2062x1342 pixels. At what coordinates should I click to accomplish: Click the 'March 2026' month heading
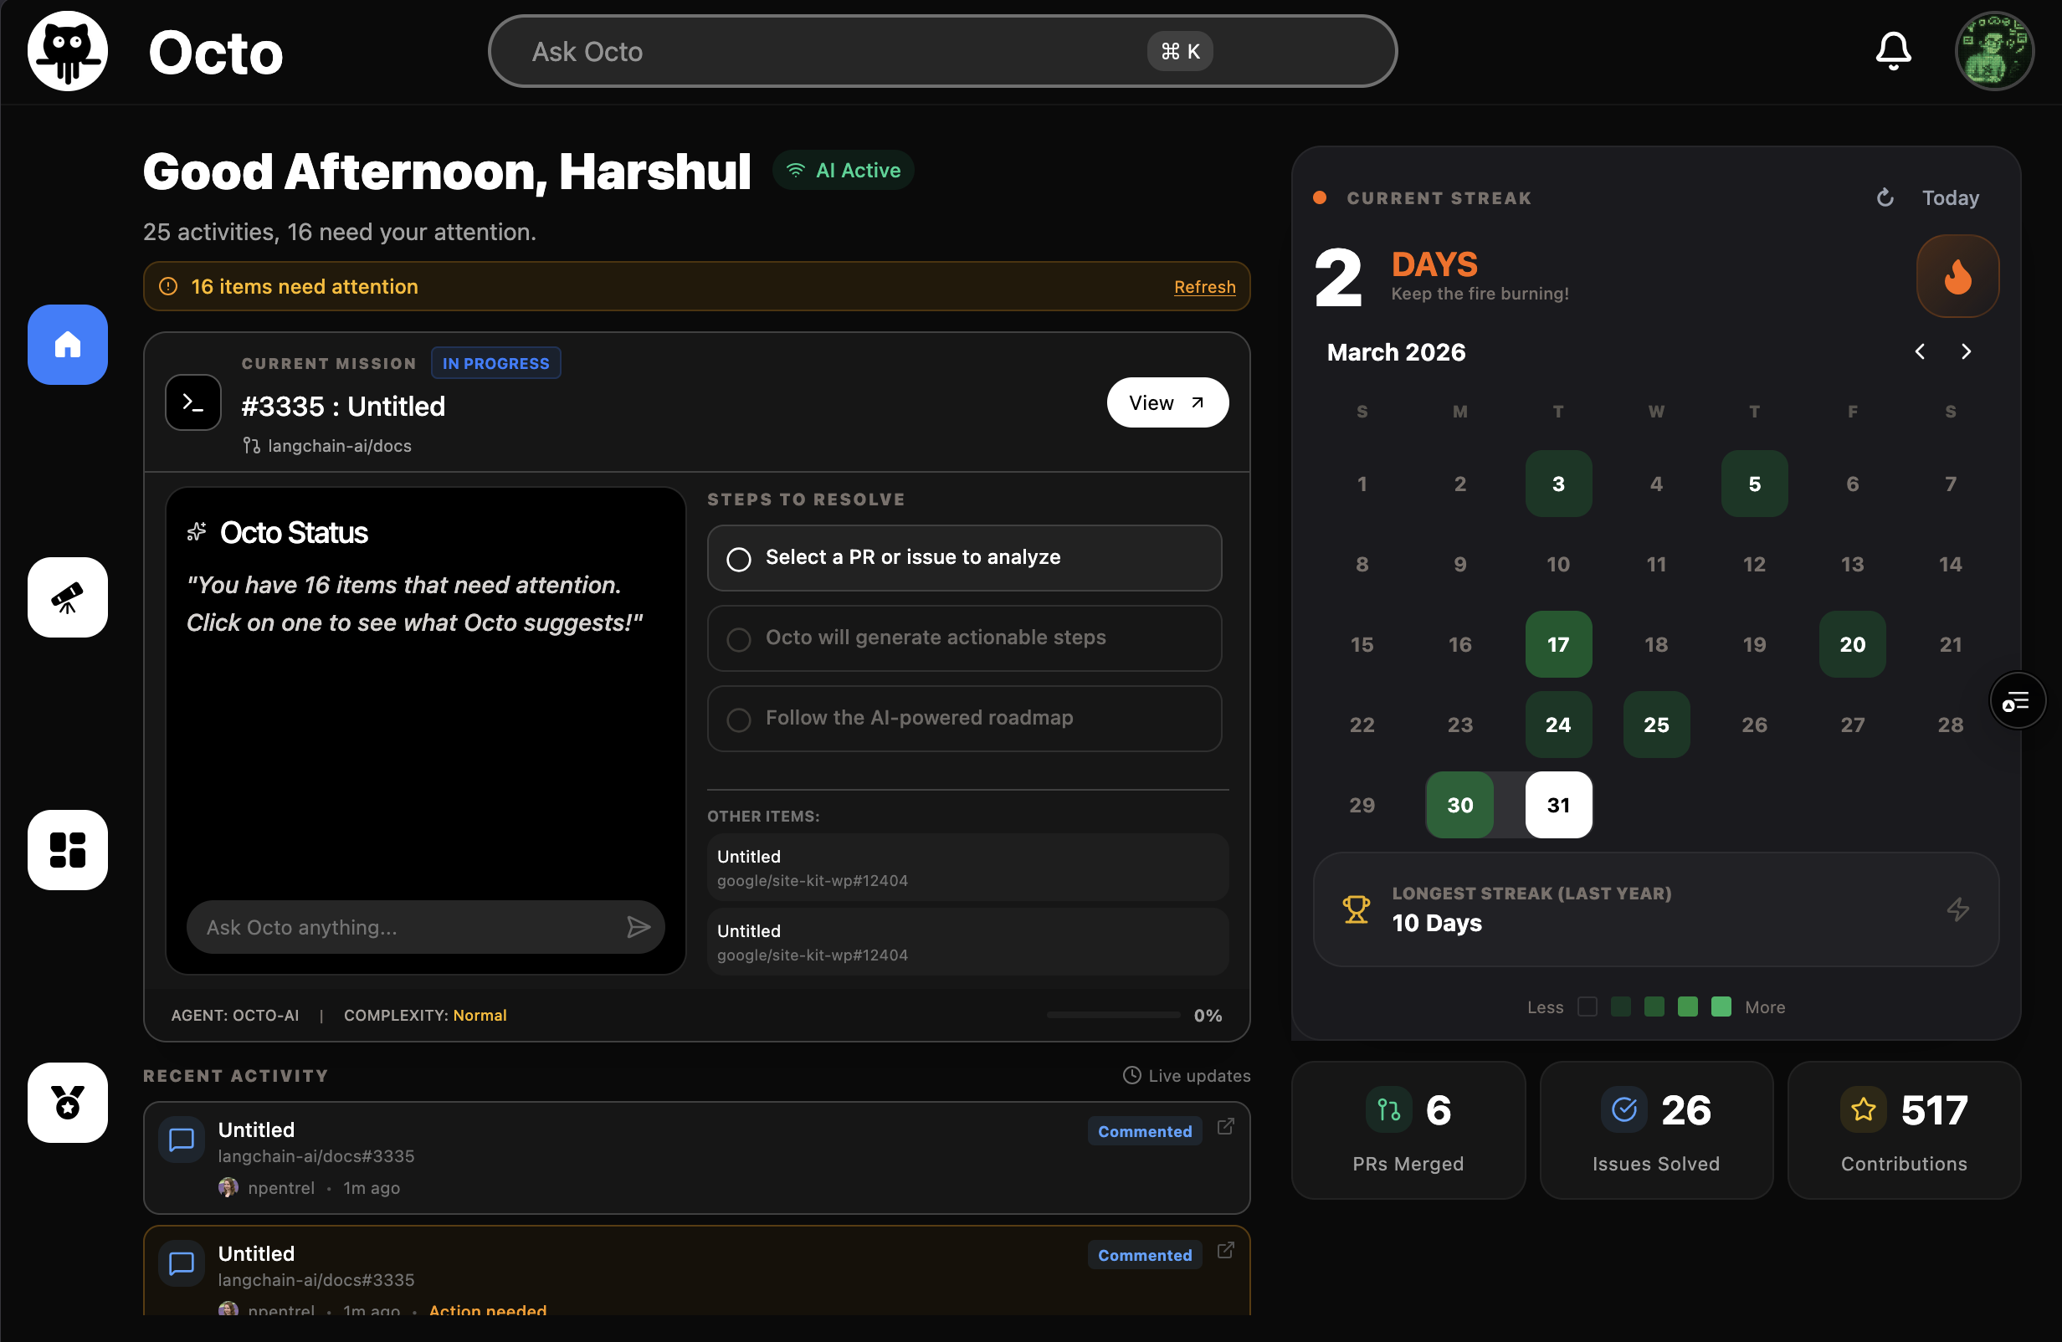1396,352
